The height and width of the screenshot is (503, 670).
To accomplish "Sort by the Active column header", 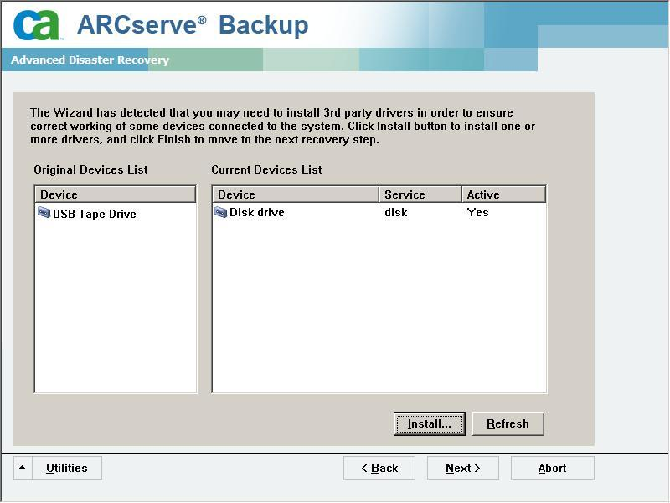I will pyautogui.click(x=504, y=194).
